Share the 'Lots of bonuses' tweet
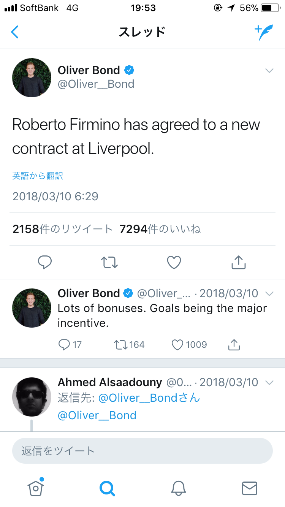This screenshot has height=507, width=285. [x=234, y=345]
